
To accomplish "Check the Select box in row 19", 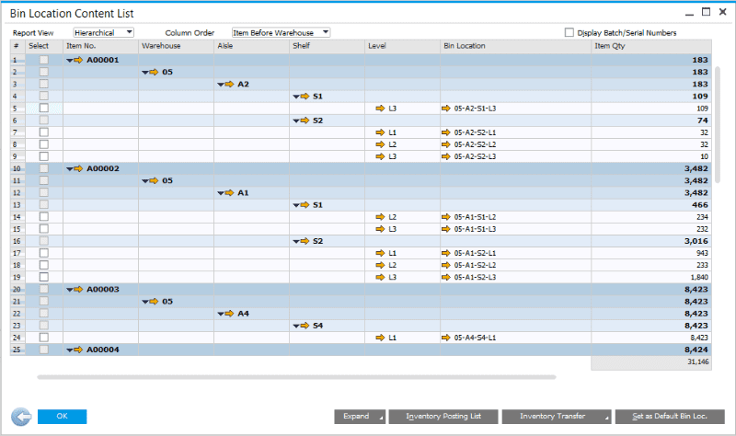I will coord(43,277).
